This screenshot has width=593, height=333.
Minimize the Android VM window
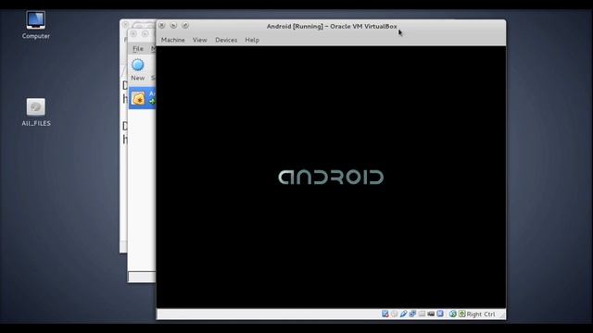pyautogui.click(x=173, y=26)
